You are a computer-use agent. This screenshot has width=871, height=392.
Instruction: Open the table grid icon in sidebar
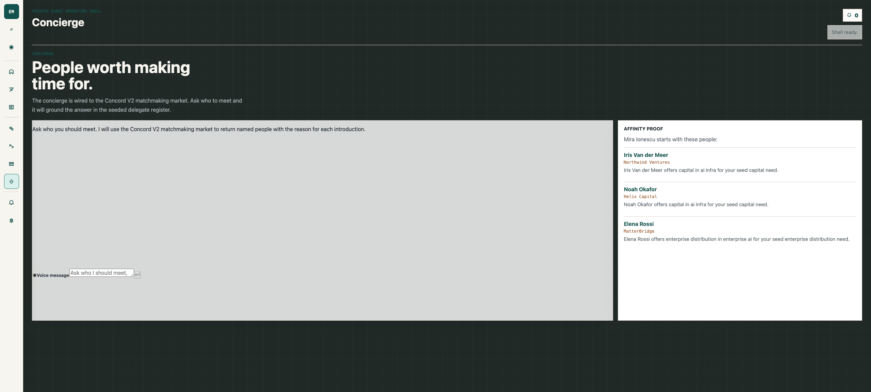coord(11,164)
